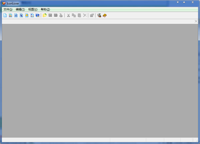Screen dimensions: 200x144
Task: Click the new cursor page with arrow pointer
Action: pyautogui.click(x=21, y=15)
